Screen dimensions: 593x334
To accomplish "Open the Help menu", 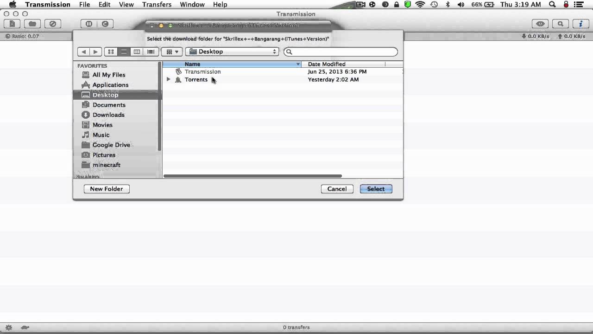I will 220,5.
